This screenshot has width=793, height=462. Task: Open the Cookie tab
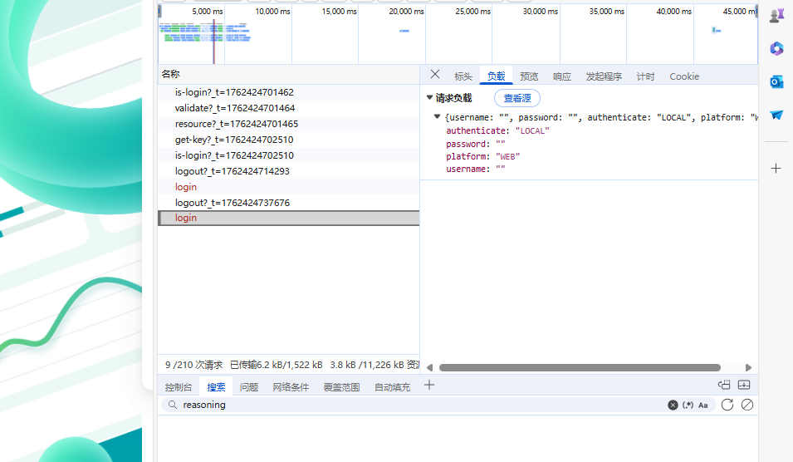684,76
